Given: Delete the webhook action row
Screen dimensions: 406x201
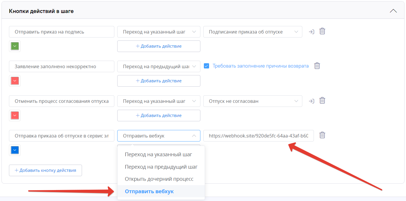Looking at the screenshot, I should [322, 135].
